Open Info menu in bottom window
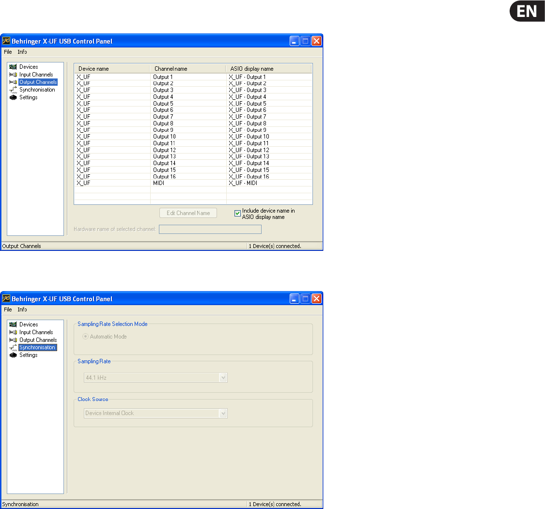Viewport: 545px width, 509px height. tap(22, 309)
